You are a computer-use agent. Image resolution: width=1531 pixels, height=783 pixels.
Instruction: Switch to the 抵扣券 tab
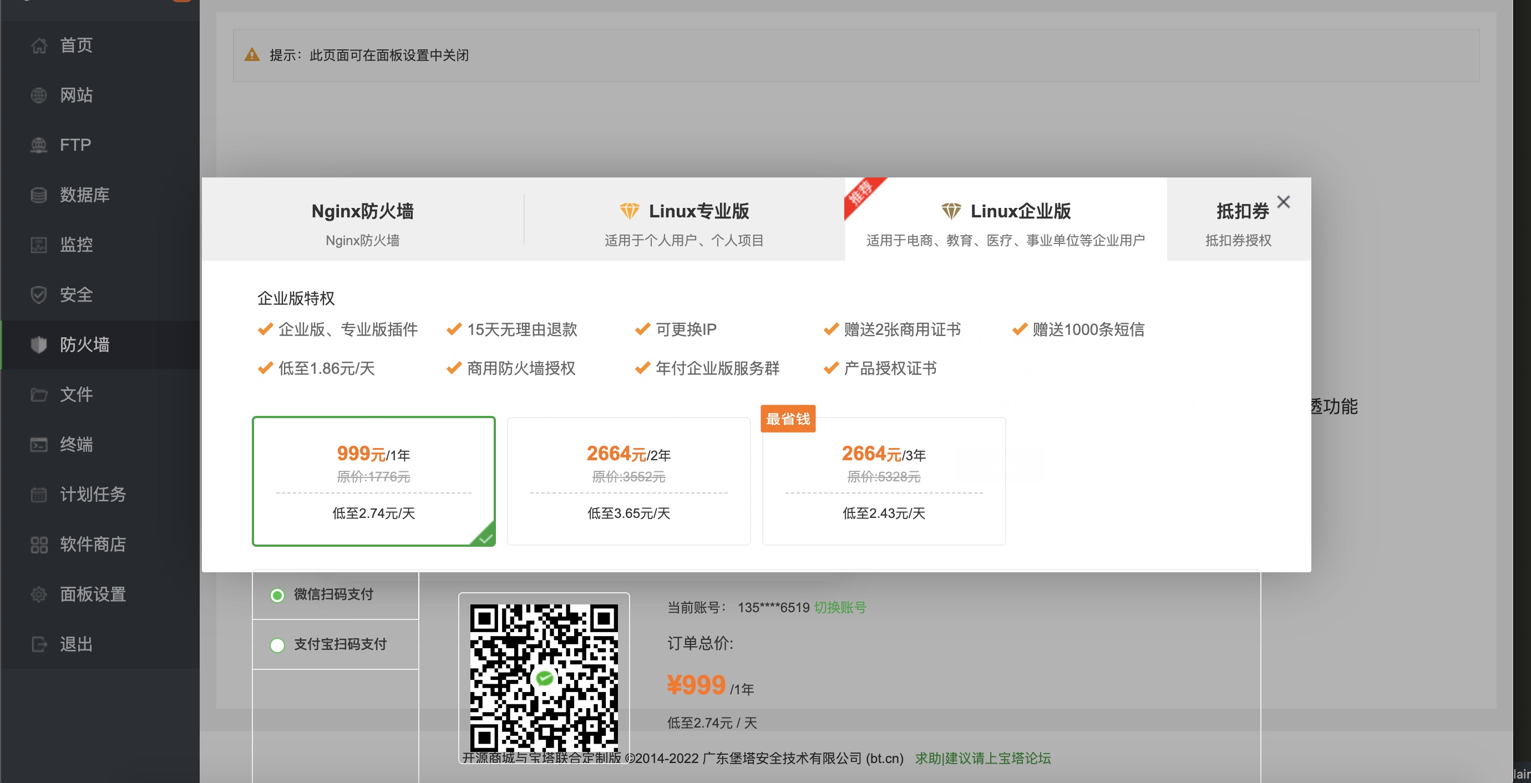coord(1239,219)
